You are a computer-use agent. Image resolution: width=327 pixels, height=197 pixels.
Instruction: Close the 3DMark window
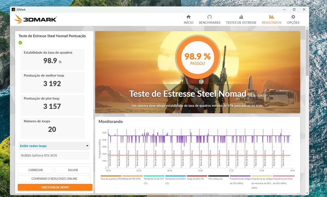point(304,10)
